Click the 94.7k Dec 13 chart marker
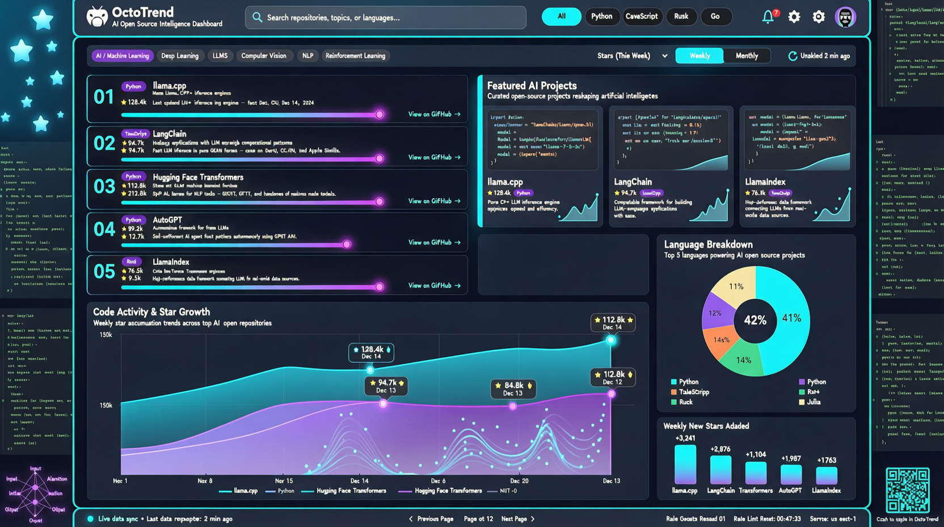This screenshot has height=527, width=944. click(383, 404)
